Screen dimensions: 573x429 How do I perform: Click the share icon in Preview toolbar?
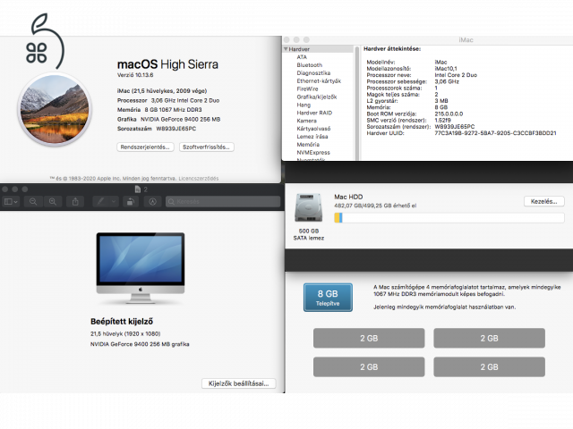tap(77, 202)
